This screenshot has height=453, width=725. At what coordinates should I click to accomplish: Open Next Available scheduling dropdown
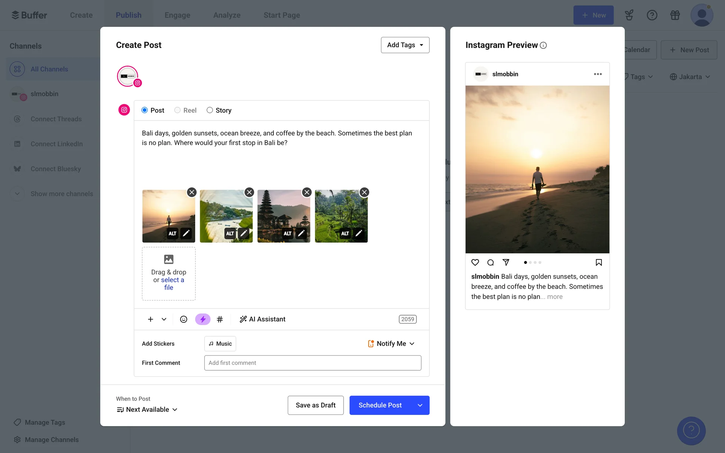147,410
